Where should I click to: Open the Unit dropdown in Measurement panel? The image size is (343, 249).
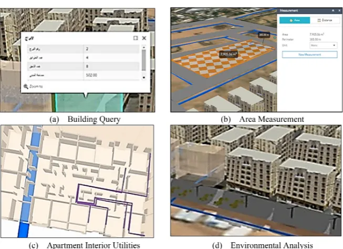(x=324, y=45)
